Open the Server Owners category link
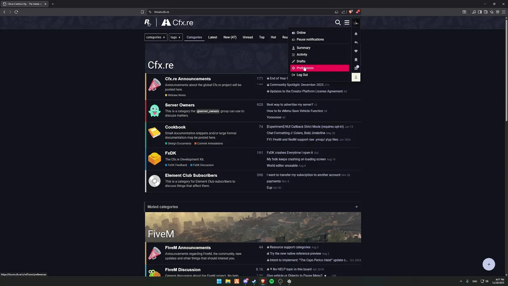Image resolution: width=508 pixels, height=286 pixels. coord(180,105)
